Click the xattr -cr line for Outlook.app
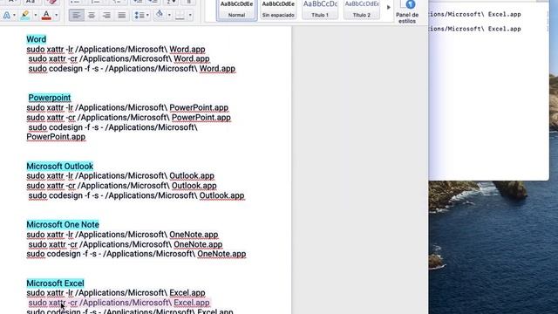558x314 pixels. 121,186
